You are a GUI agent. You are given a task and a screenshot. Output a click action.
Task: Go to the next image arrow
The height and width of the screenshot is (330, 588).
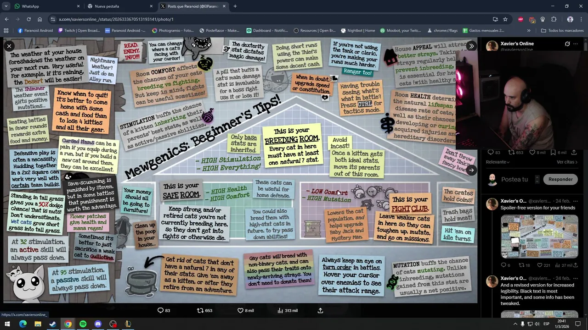(471, 170)
